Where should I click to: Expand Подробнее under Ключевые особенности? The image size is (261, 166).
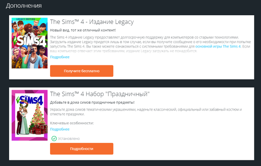pos(60,129)
